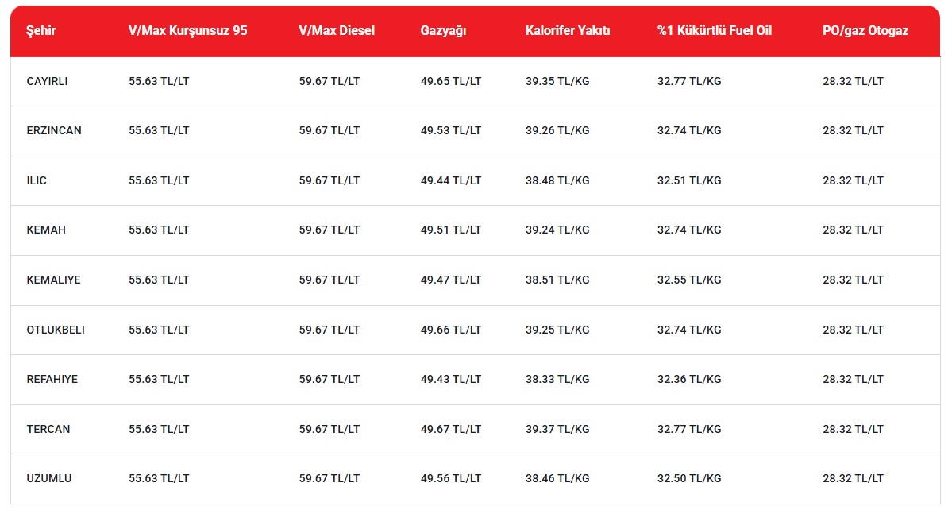The width and height of the screenshot is (952, 510).
Task: Select the 38.33 TL/KG Kalorifer Yakıtı price
Action: coord(557,379)
